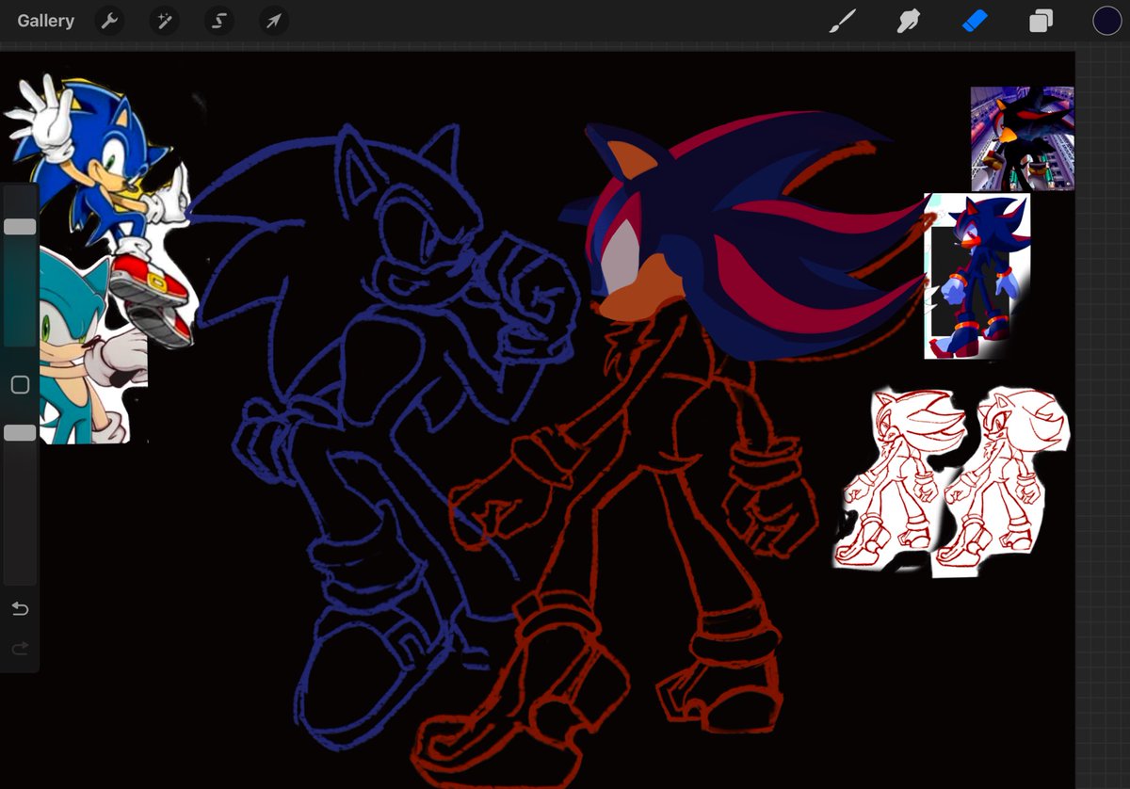Open the Gallery view

click(45, 21)
